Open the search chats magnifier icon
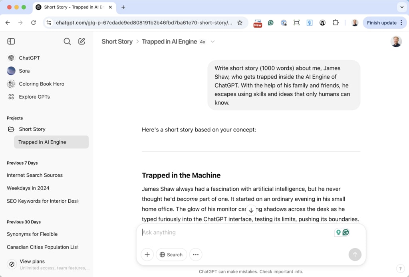Viewport: 409px width, 277px height. click(x=67, y=41)
